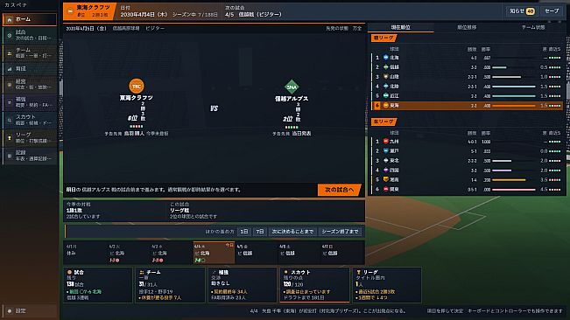The height and width of the screenshot is (320, 570).
Task: Select the 4/2 火 北海 schedule cell
Action: [x=129, y=253]
